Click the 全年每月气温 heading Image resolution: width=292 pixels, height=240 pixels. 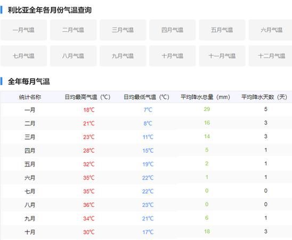click(29, 82)
